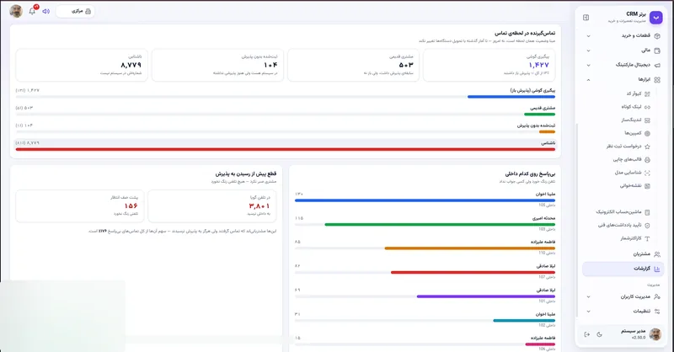Click the sidebar vertical scrollbar
Viewport: 674px width, 352px height.
[x=577, y=219]
